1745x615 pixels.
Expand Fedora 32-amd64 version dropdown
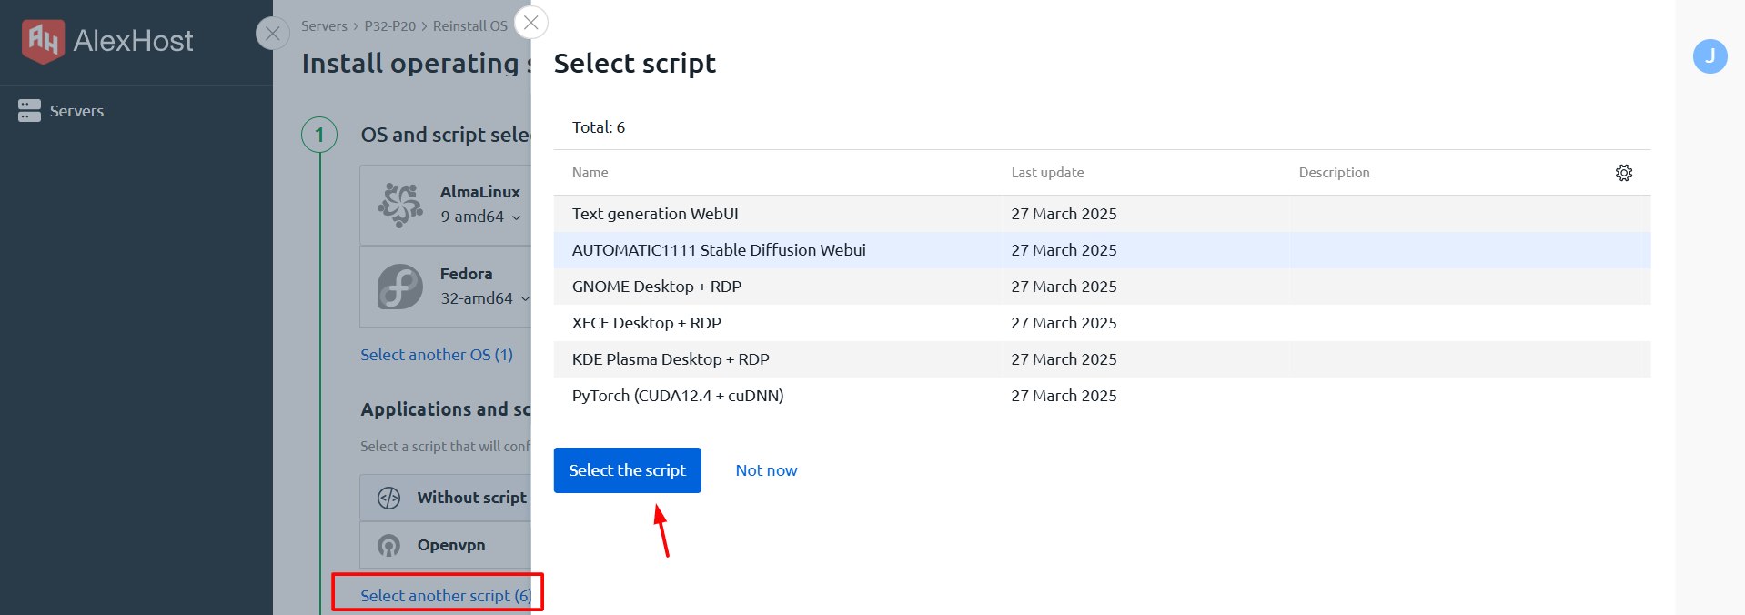(485, 298)
